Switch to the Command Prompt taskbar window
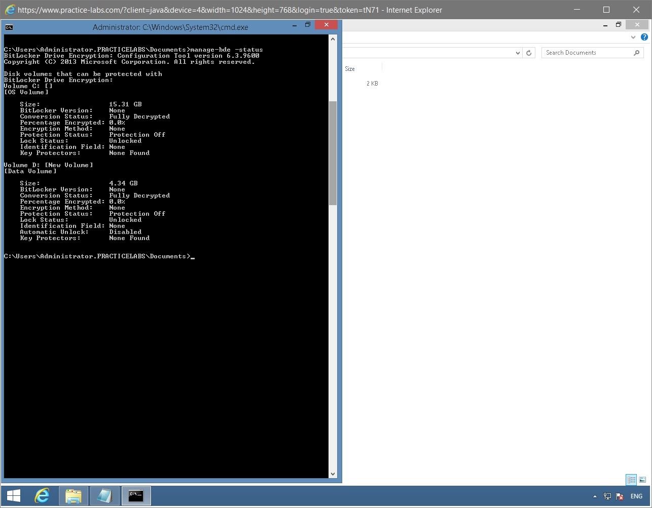This screenshot has width=652, height=508. 136,496
